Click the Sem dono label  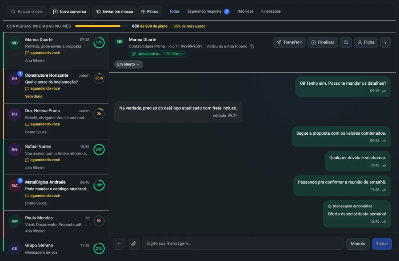coord(34,96)
